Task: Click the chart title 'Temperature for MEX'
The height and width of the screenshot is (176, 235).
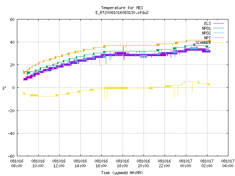Action: click(122, 8)
